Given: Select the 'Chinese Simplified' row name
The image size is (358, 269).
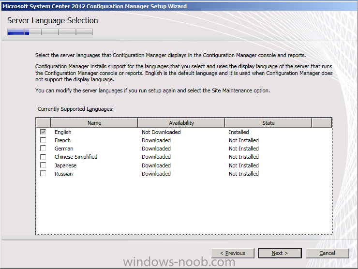Looking at the screenshot, I should (76, 157).
